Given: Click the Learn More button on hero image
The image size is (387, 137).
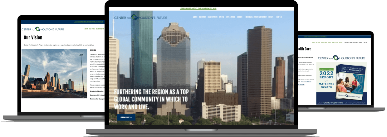Looking at the screenshot, I should point(126,117).
